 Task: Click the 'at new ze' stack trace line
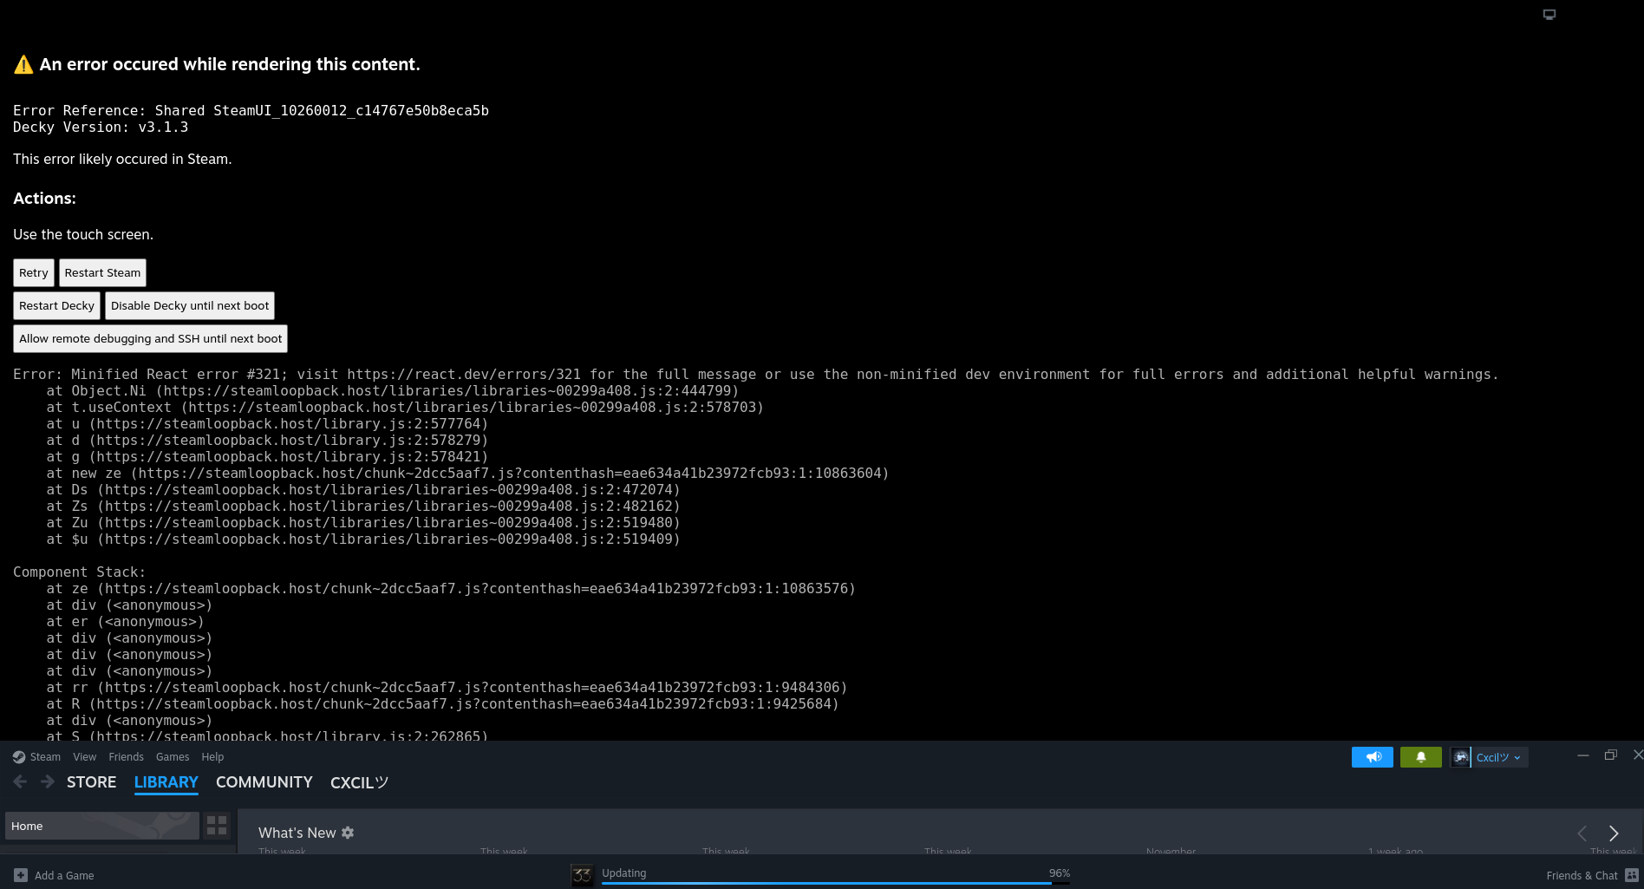(467, 473)
